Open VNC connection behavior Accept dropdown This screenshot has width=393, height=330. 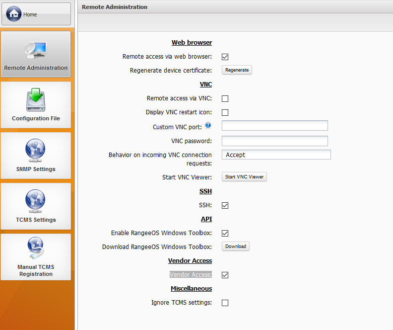pyautogui.click(x=276, y=155)
